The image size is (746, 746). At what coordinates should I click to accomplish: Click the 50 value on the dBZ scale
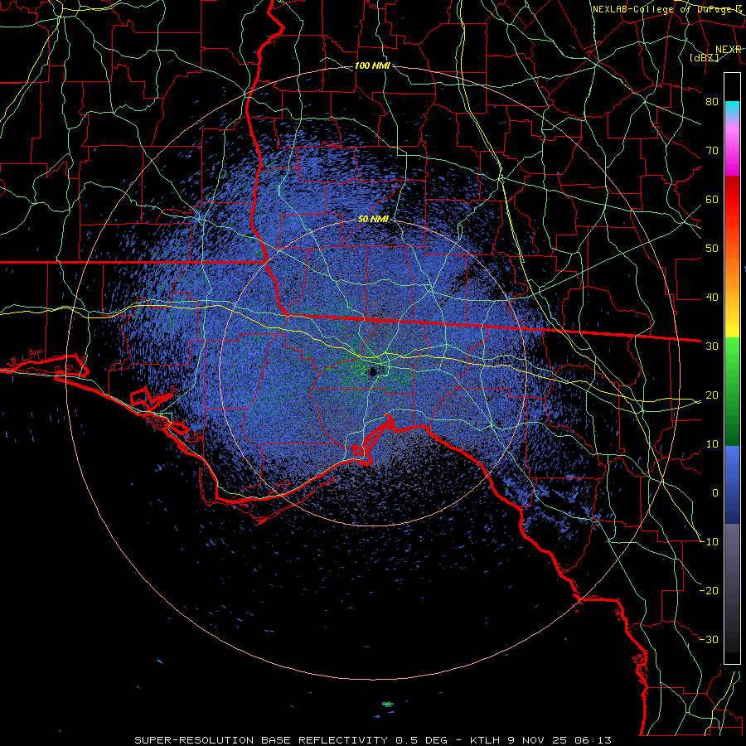click(x=712, y=249)
